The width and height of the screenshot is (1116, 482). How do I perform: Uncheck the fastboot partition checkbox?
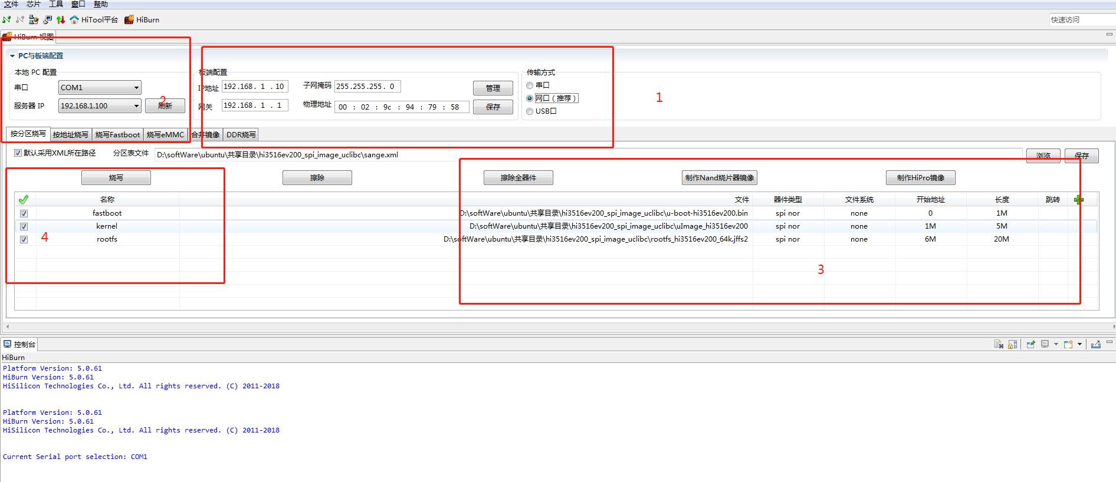point(24,213)
